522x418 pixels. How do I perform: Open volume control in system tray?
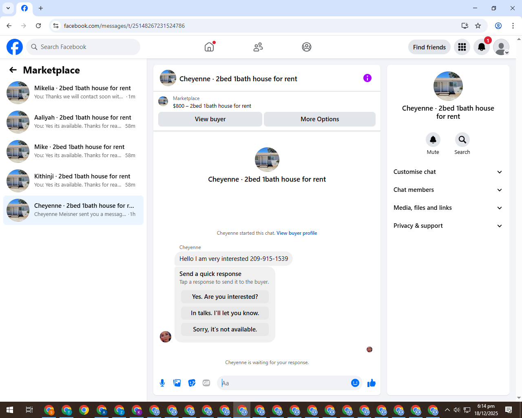[x=457, y=410]
